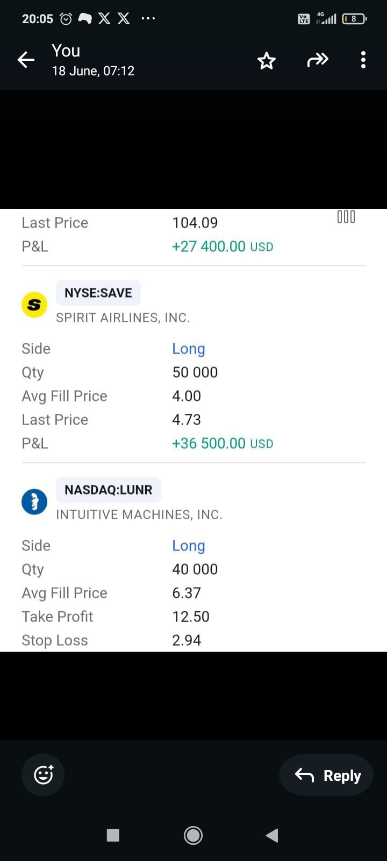Tap the back arrow icon
Viewport: 387px width, 861px height.
pos(26,60)
